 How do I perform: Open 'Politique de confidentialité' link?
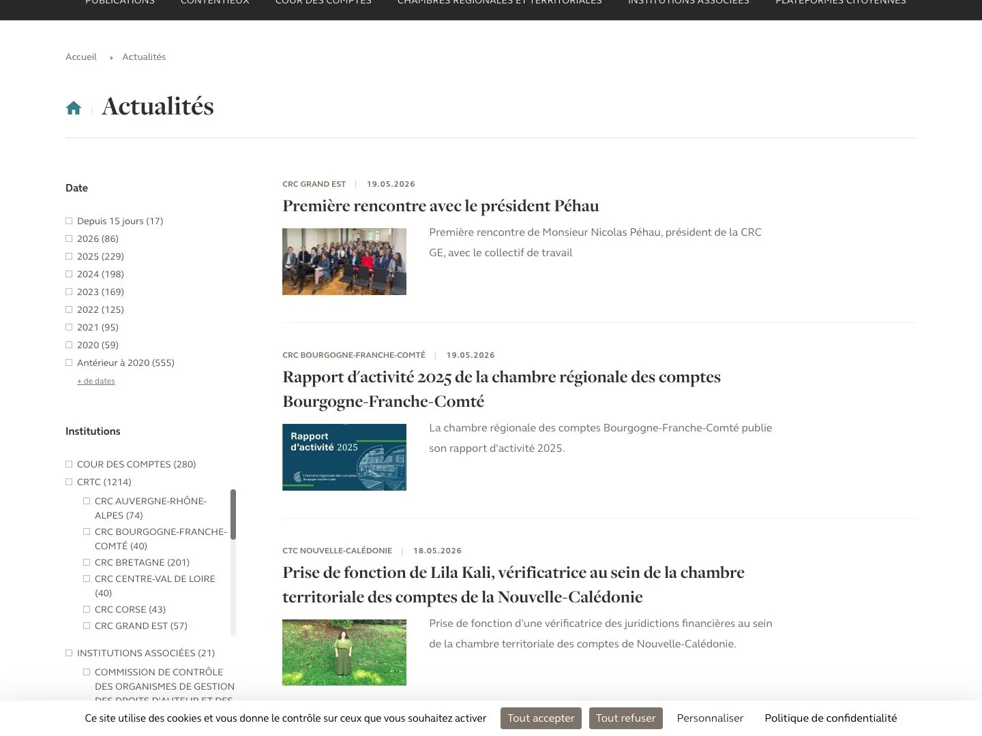tap(831, 718)
